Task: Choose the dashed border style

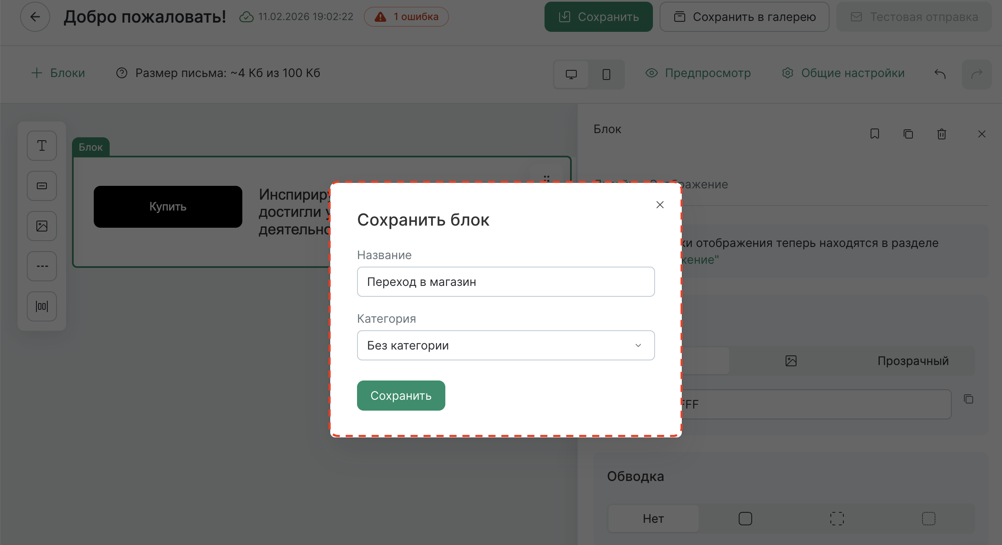Action: [x=837, y=519]
